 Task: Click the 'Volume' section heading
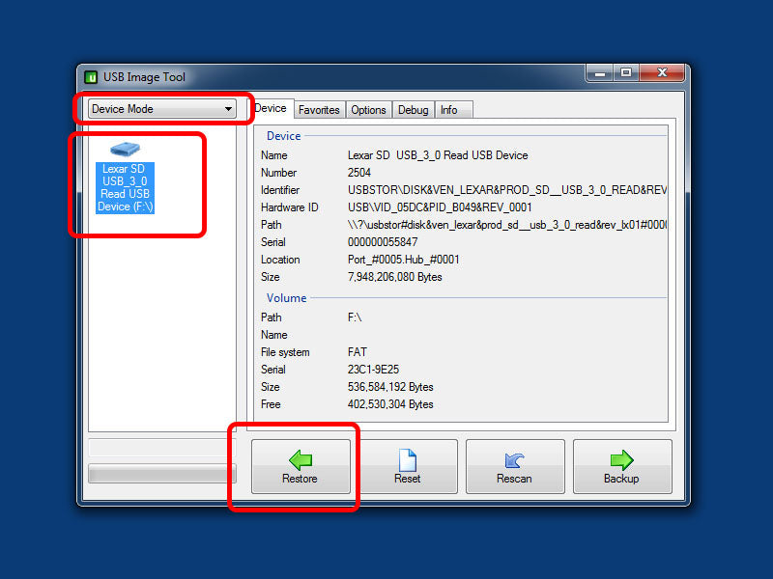[286, 298]
